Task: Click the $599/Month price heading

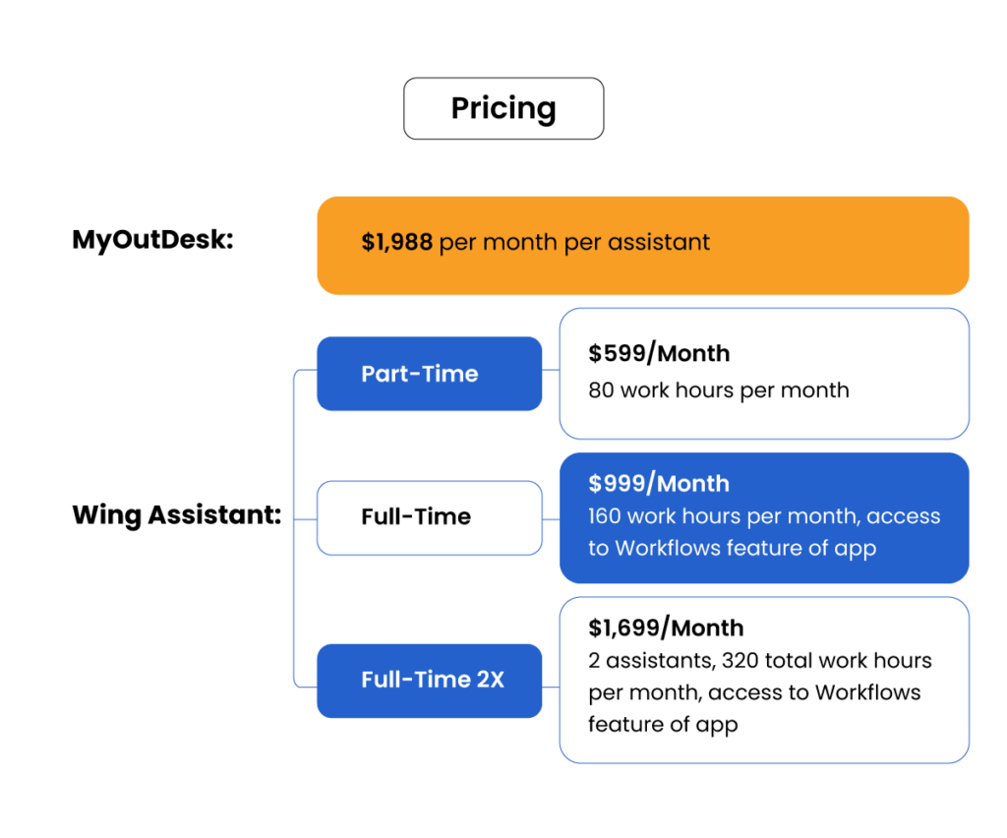Action: click(659, 353)
